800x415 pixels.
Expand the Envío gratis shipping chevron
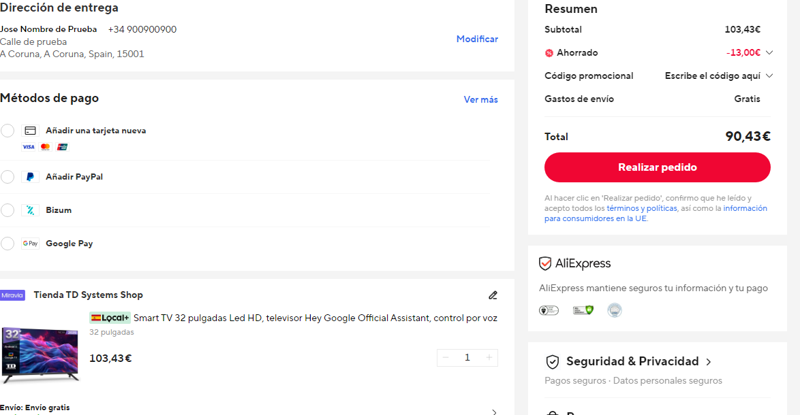494,412
